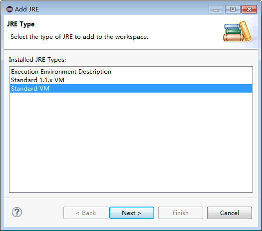The height and width of the screenshot is (231, 262).
Task: Click the JRE Type heading
Action: [x=21, y=24]
